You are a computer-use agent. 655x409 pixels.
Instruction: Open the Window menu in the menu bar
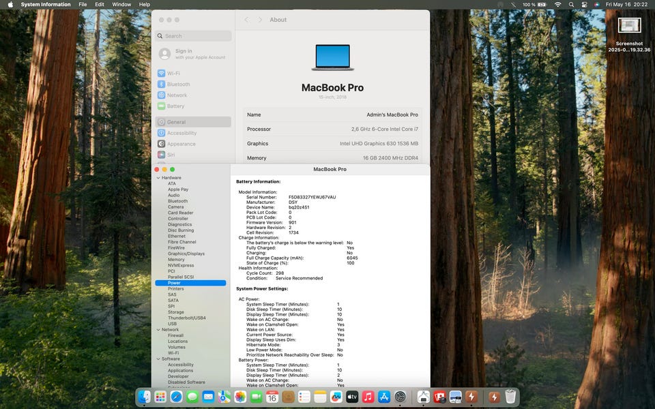point(121,5)
